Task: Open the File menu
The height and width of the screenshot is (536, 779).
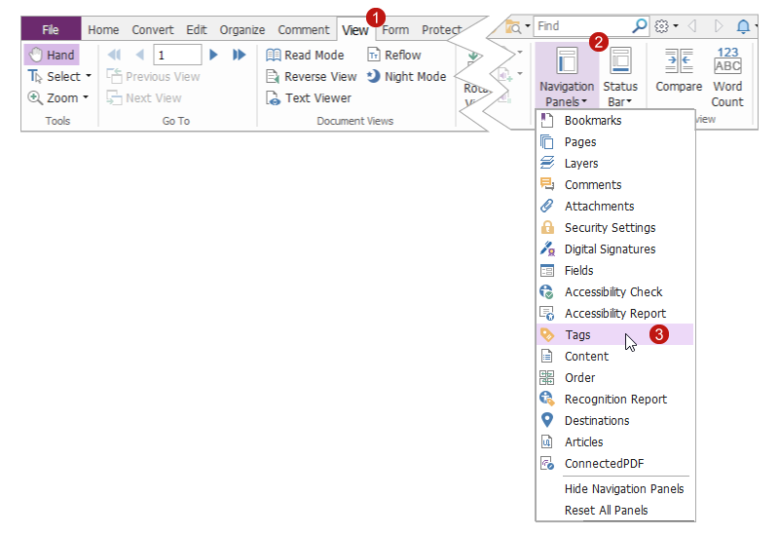Action: pos(51,30)
